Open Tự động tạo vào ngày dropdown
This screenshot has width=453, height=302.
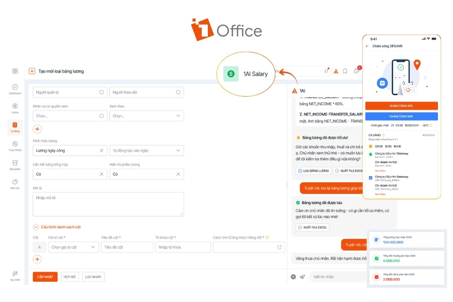146,150
